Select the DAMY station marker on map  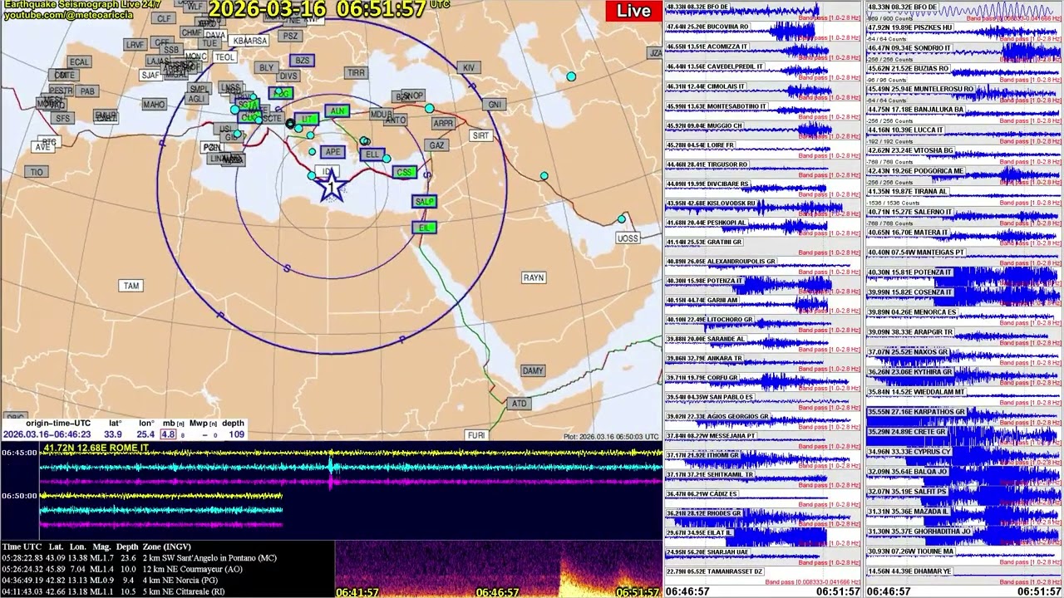pyautogui.click(x=533, y=370)
